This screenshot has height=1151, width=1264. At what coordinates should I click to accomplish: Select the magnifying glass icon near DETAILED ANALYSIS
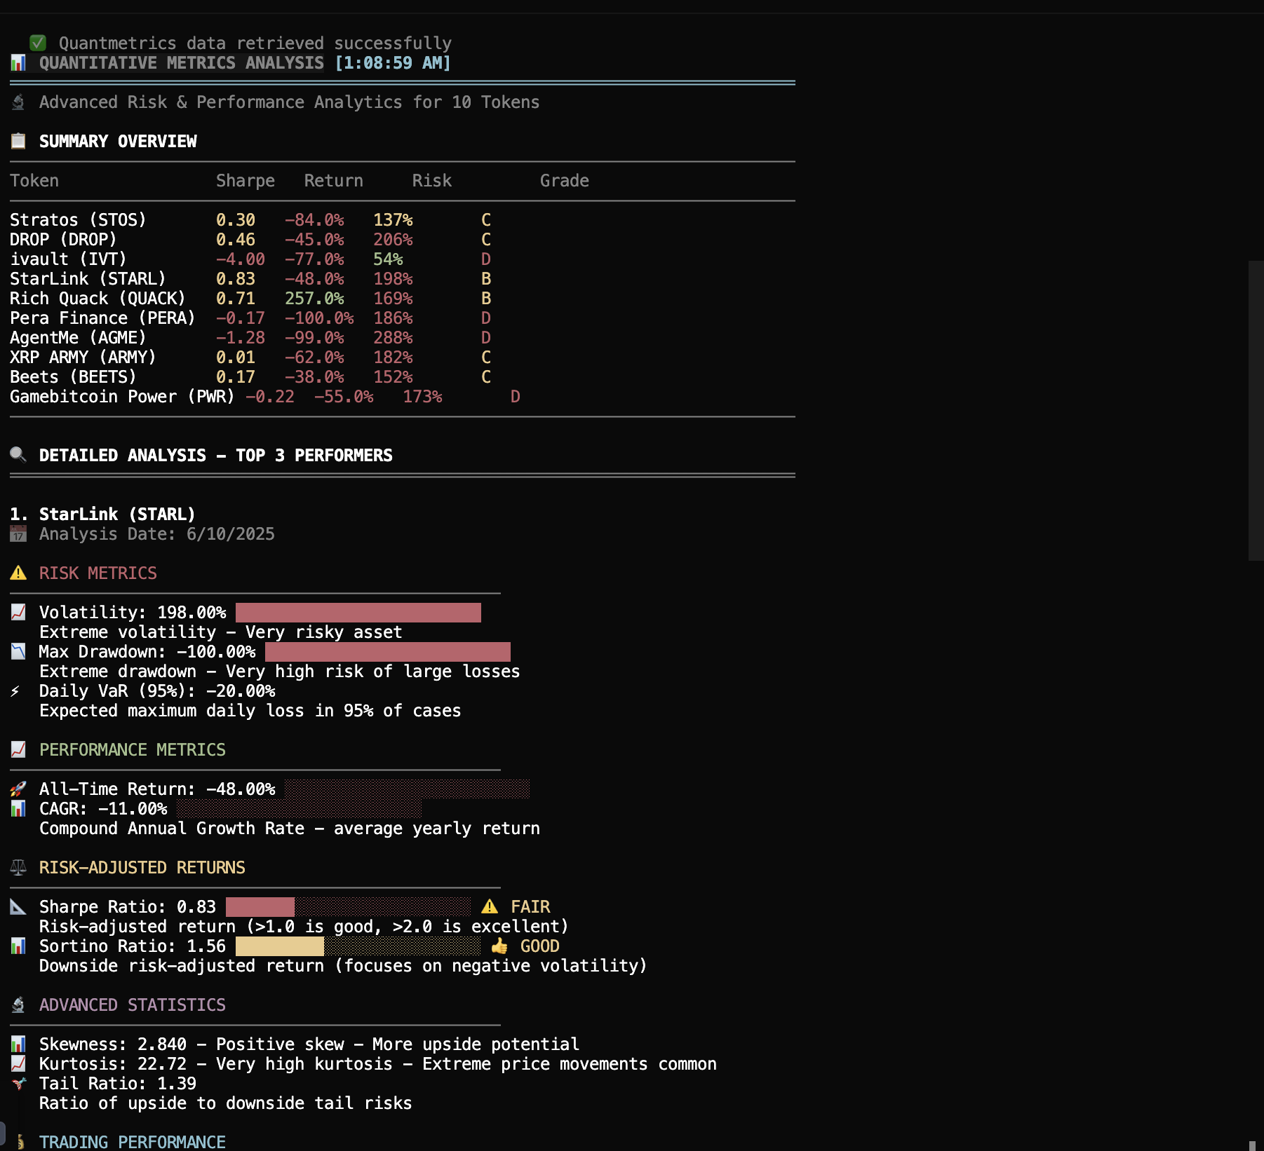point(17,454)
